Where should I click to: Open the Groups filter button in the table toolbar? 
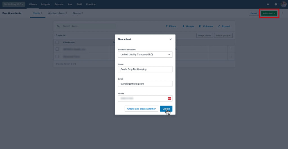pos(188,26)
